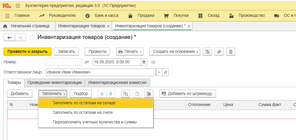The height and width of the screenshot is (140, 296).
Task: Click Добавить по штрихкоду button
Action: coord(188,94)
